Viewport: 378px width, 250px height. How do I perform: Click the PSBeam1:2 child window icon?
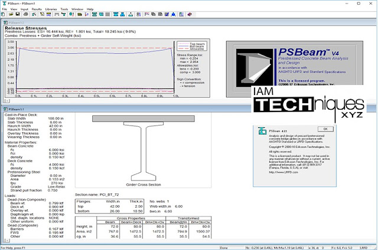click(5, 22)
